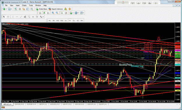
Task: Click the orange diamond toolbar icon
Action: pos(70,9)
